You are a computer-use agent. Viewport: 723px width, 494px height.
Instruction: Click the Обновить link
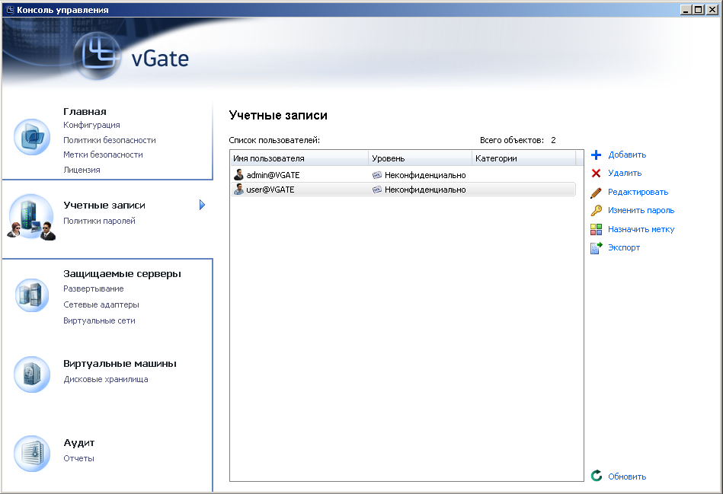click(x=627, y=476)
